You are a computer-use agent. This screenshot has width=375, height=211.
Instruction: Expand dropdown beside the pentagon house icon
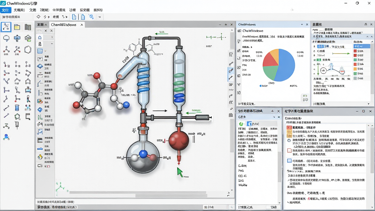point(52,38)
